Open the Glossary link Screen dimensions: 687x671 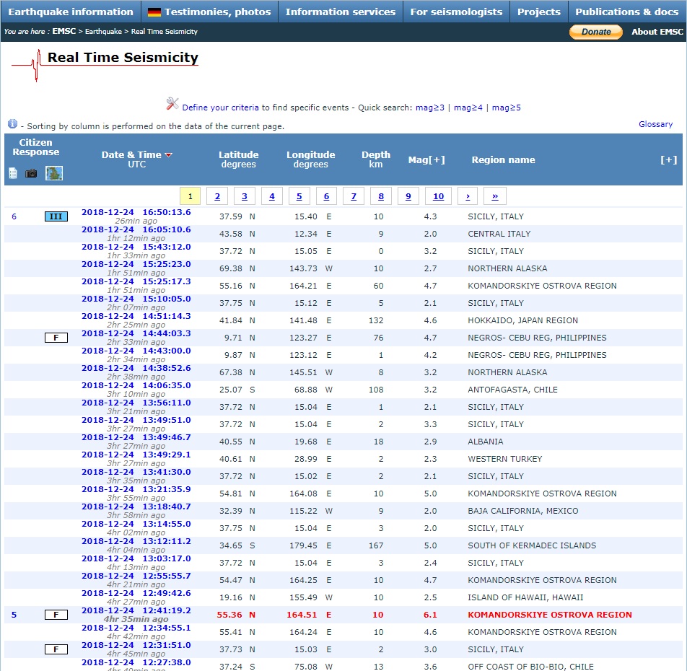655,124
